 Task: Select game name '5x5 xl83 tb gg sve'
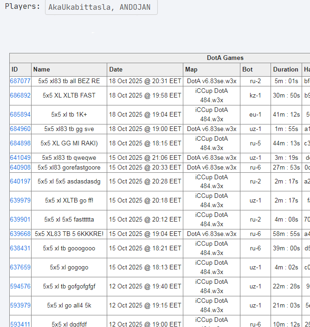point(69,129)
